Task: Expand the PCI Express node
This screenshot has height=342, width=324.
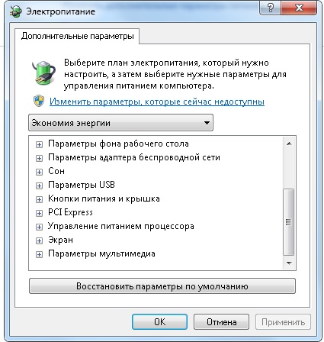Action: click(39, 213)
